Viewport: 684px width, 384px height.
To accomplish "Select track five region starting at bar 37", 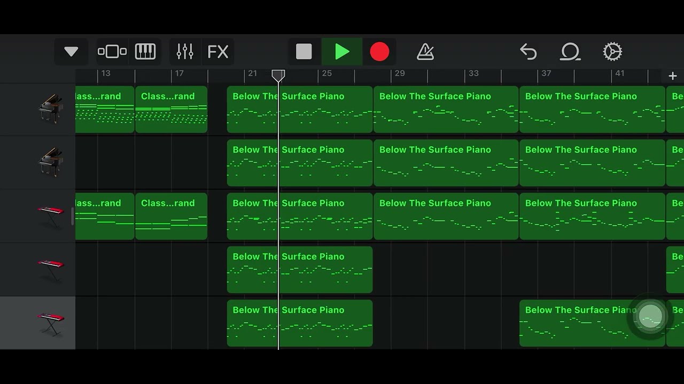I will coord(592,323).
